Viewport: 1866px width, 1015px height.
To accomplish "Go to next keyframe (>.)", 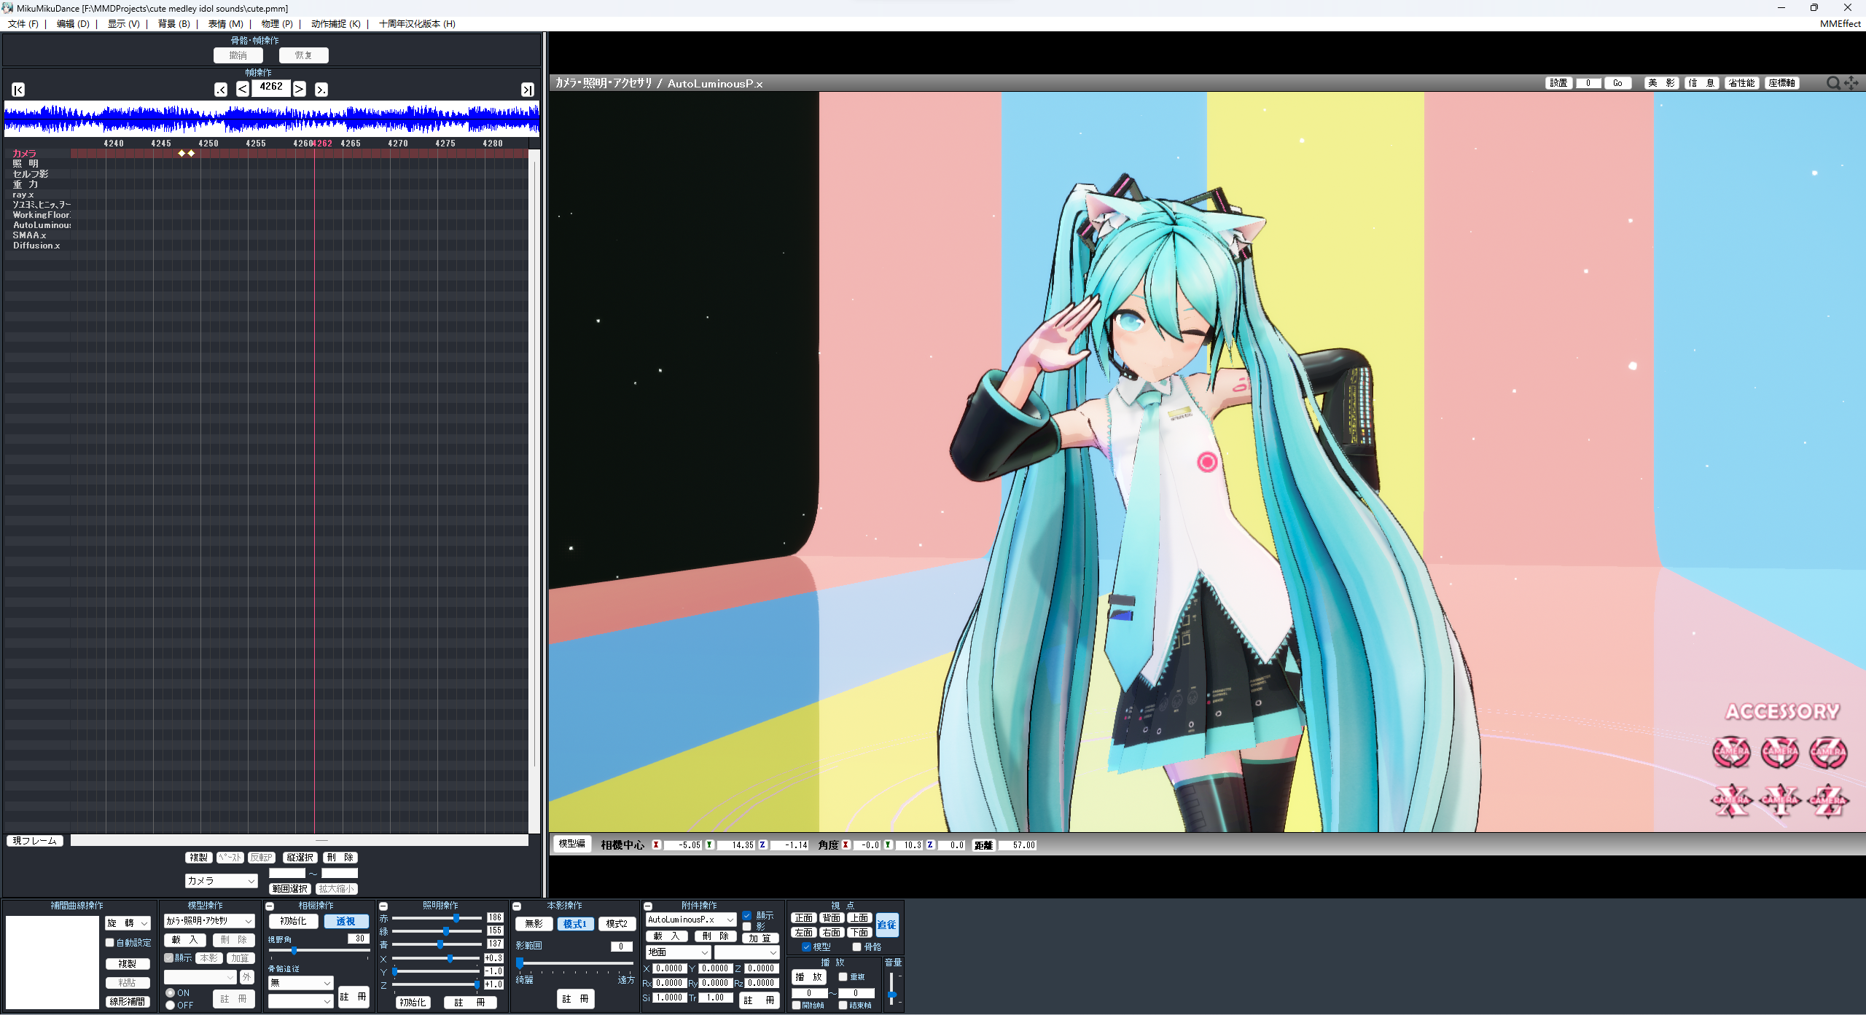I will (321, 90).
